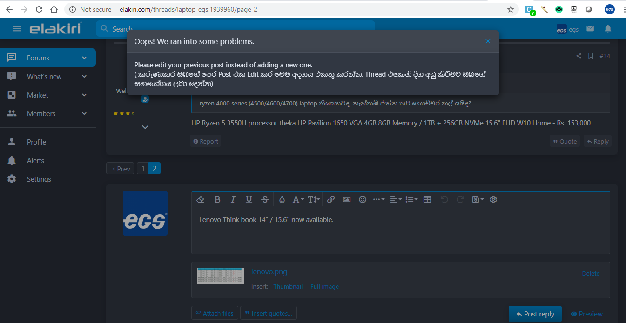Expand the Market submenu chevron
The image size is (626, 323).
click(x=84, y=95)
